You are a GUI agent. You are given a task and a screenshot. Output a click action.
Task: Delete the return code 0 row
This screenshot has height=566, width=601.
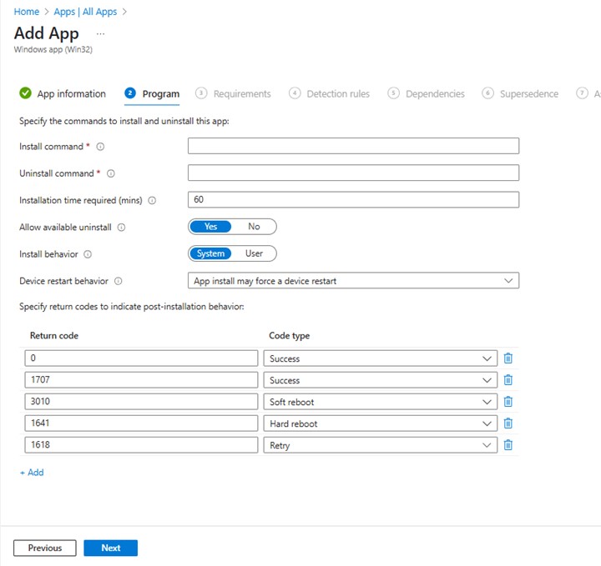click(x=508, y=358)
